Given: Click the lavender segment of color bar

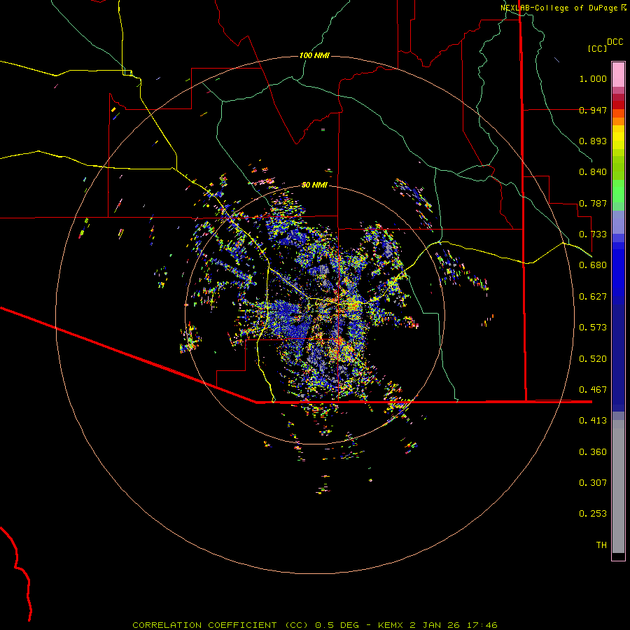Looking at the screenshot, I should (x=618, y=222).
